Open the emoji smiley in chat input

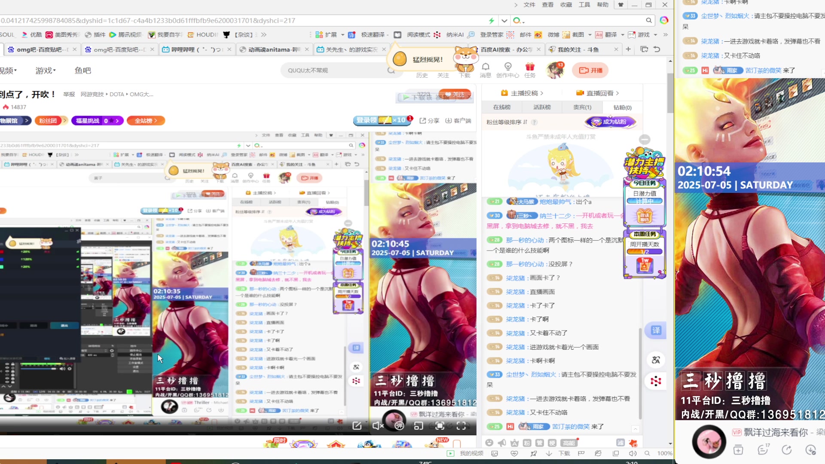(489, 443)
